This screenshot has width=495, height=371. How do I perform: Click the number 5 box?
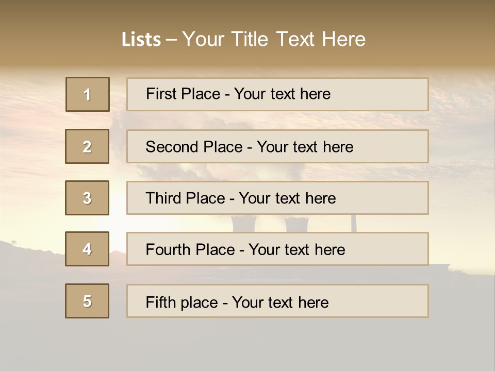click(87, 301)
